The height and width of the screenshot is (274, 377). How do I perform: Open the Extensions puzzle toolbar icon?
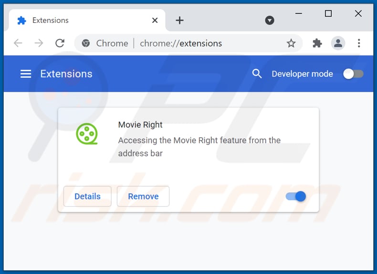(x=317, y=43)
